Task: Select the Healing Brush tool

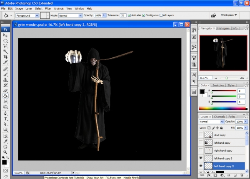Action: tap(5, 69)
